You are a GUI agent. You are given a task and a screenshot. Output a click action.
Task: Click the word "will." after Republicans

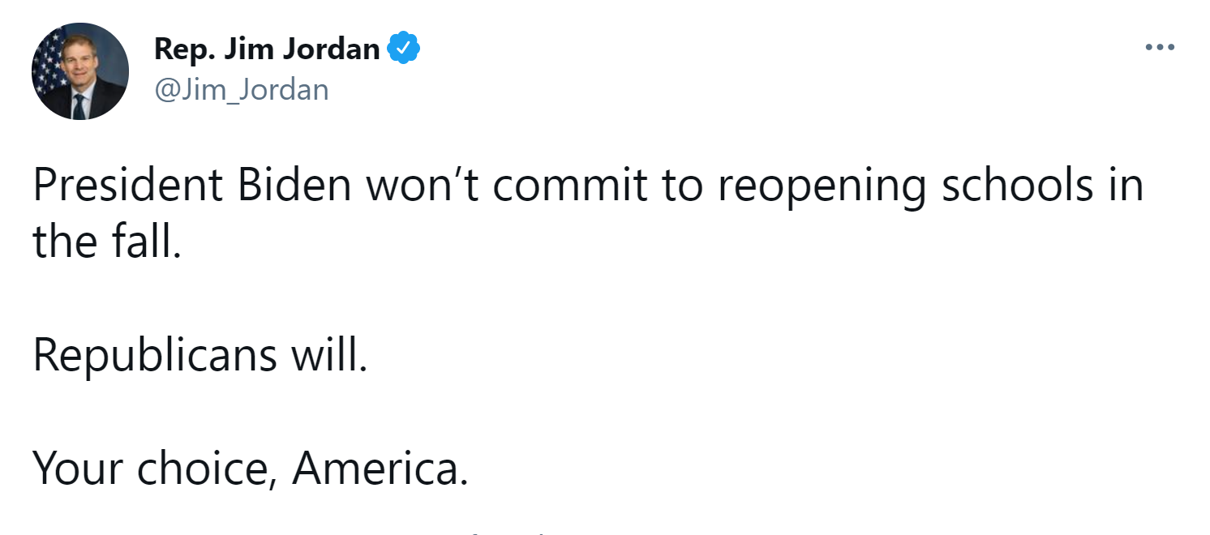tap(329, 355)
